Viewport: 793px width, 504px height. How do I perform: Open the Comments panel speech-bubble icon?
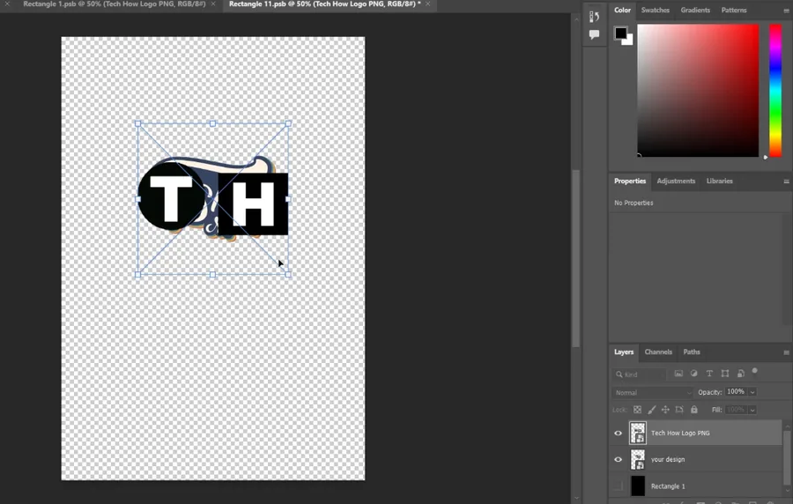[594, 34]
